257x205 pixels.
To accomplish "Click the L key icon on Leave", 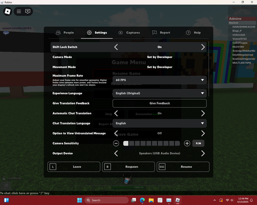I will [53, 167].
